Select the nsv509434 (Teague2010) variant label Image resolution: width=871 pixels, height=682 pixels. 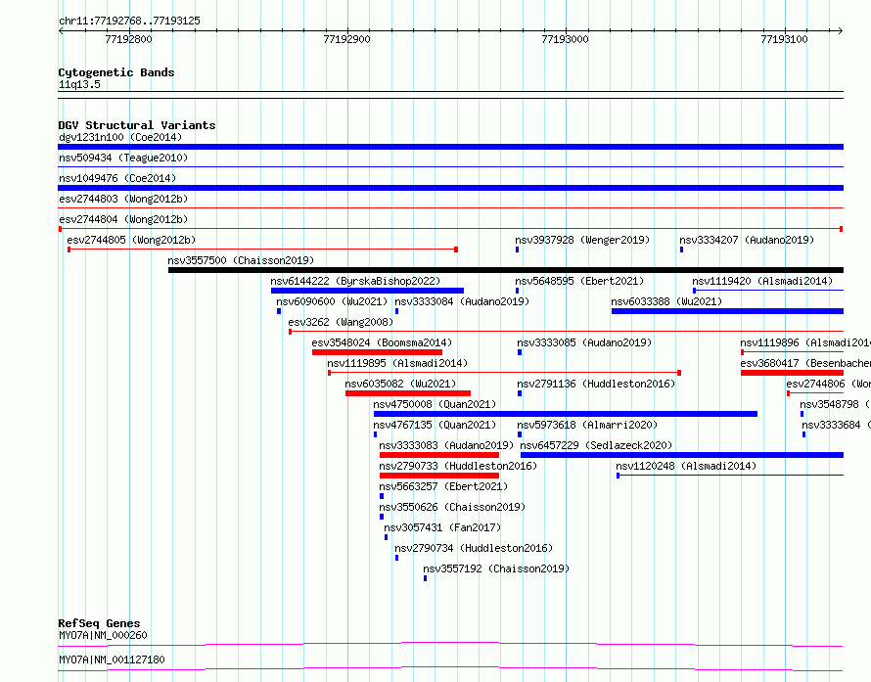pos(123,158)
